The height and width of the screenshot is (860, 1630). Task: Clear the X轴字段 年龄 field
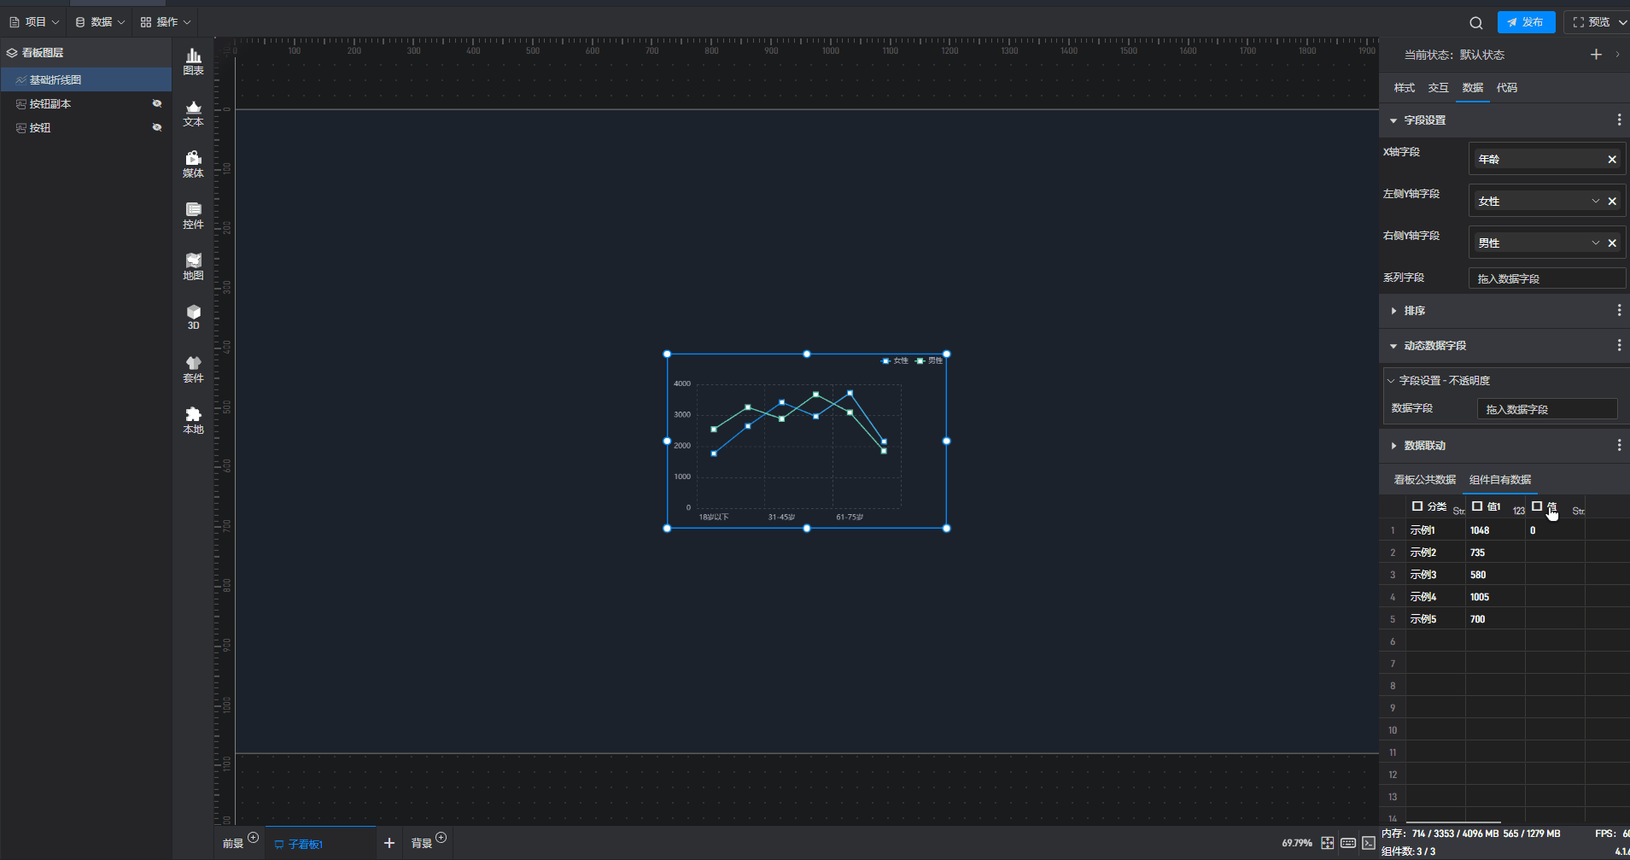click(x=1612, y=160)
